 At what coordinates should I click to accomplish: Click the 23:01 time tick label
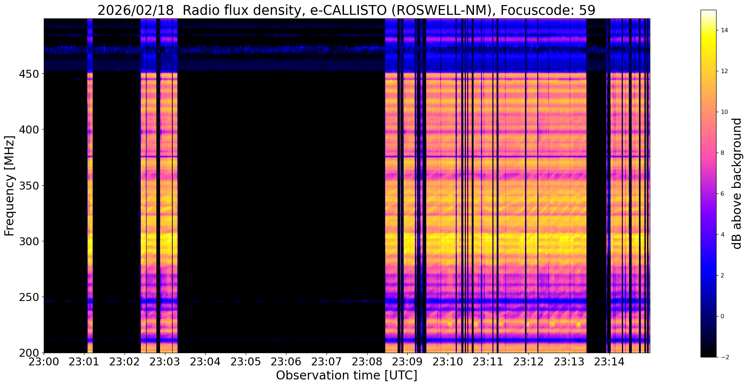pos(84,362)
